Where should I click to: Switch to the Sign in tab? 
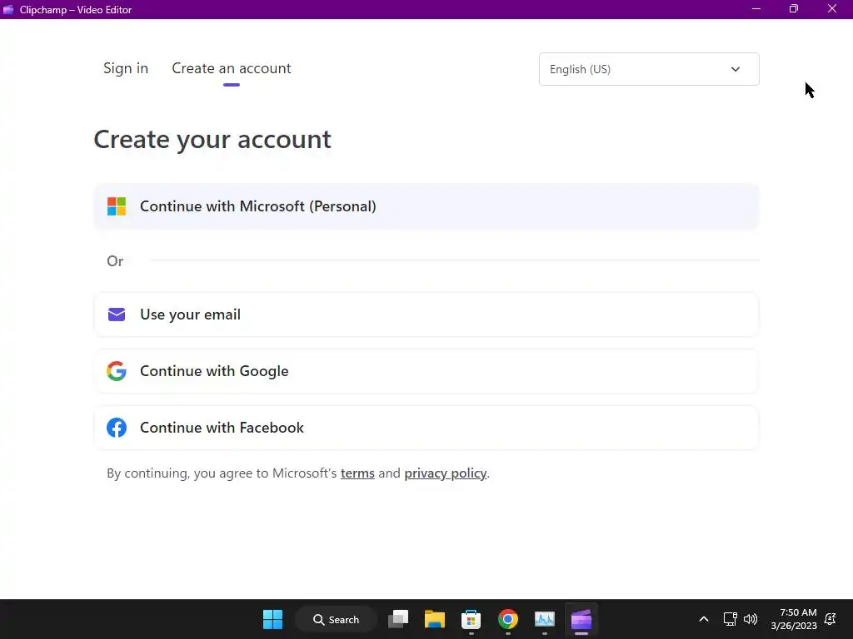pos(126,68)
